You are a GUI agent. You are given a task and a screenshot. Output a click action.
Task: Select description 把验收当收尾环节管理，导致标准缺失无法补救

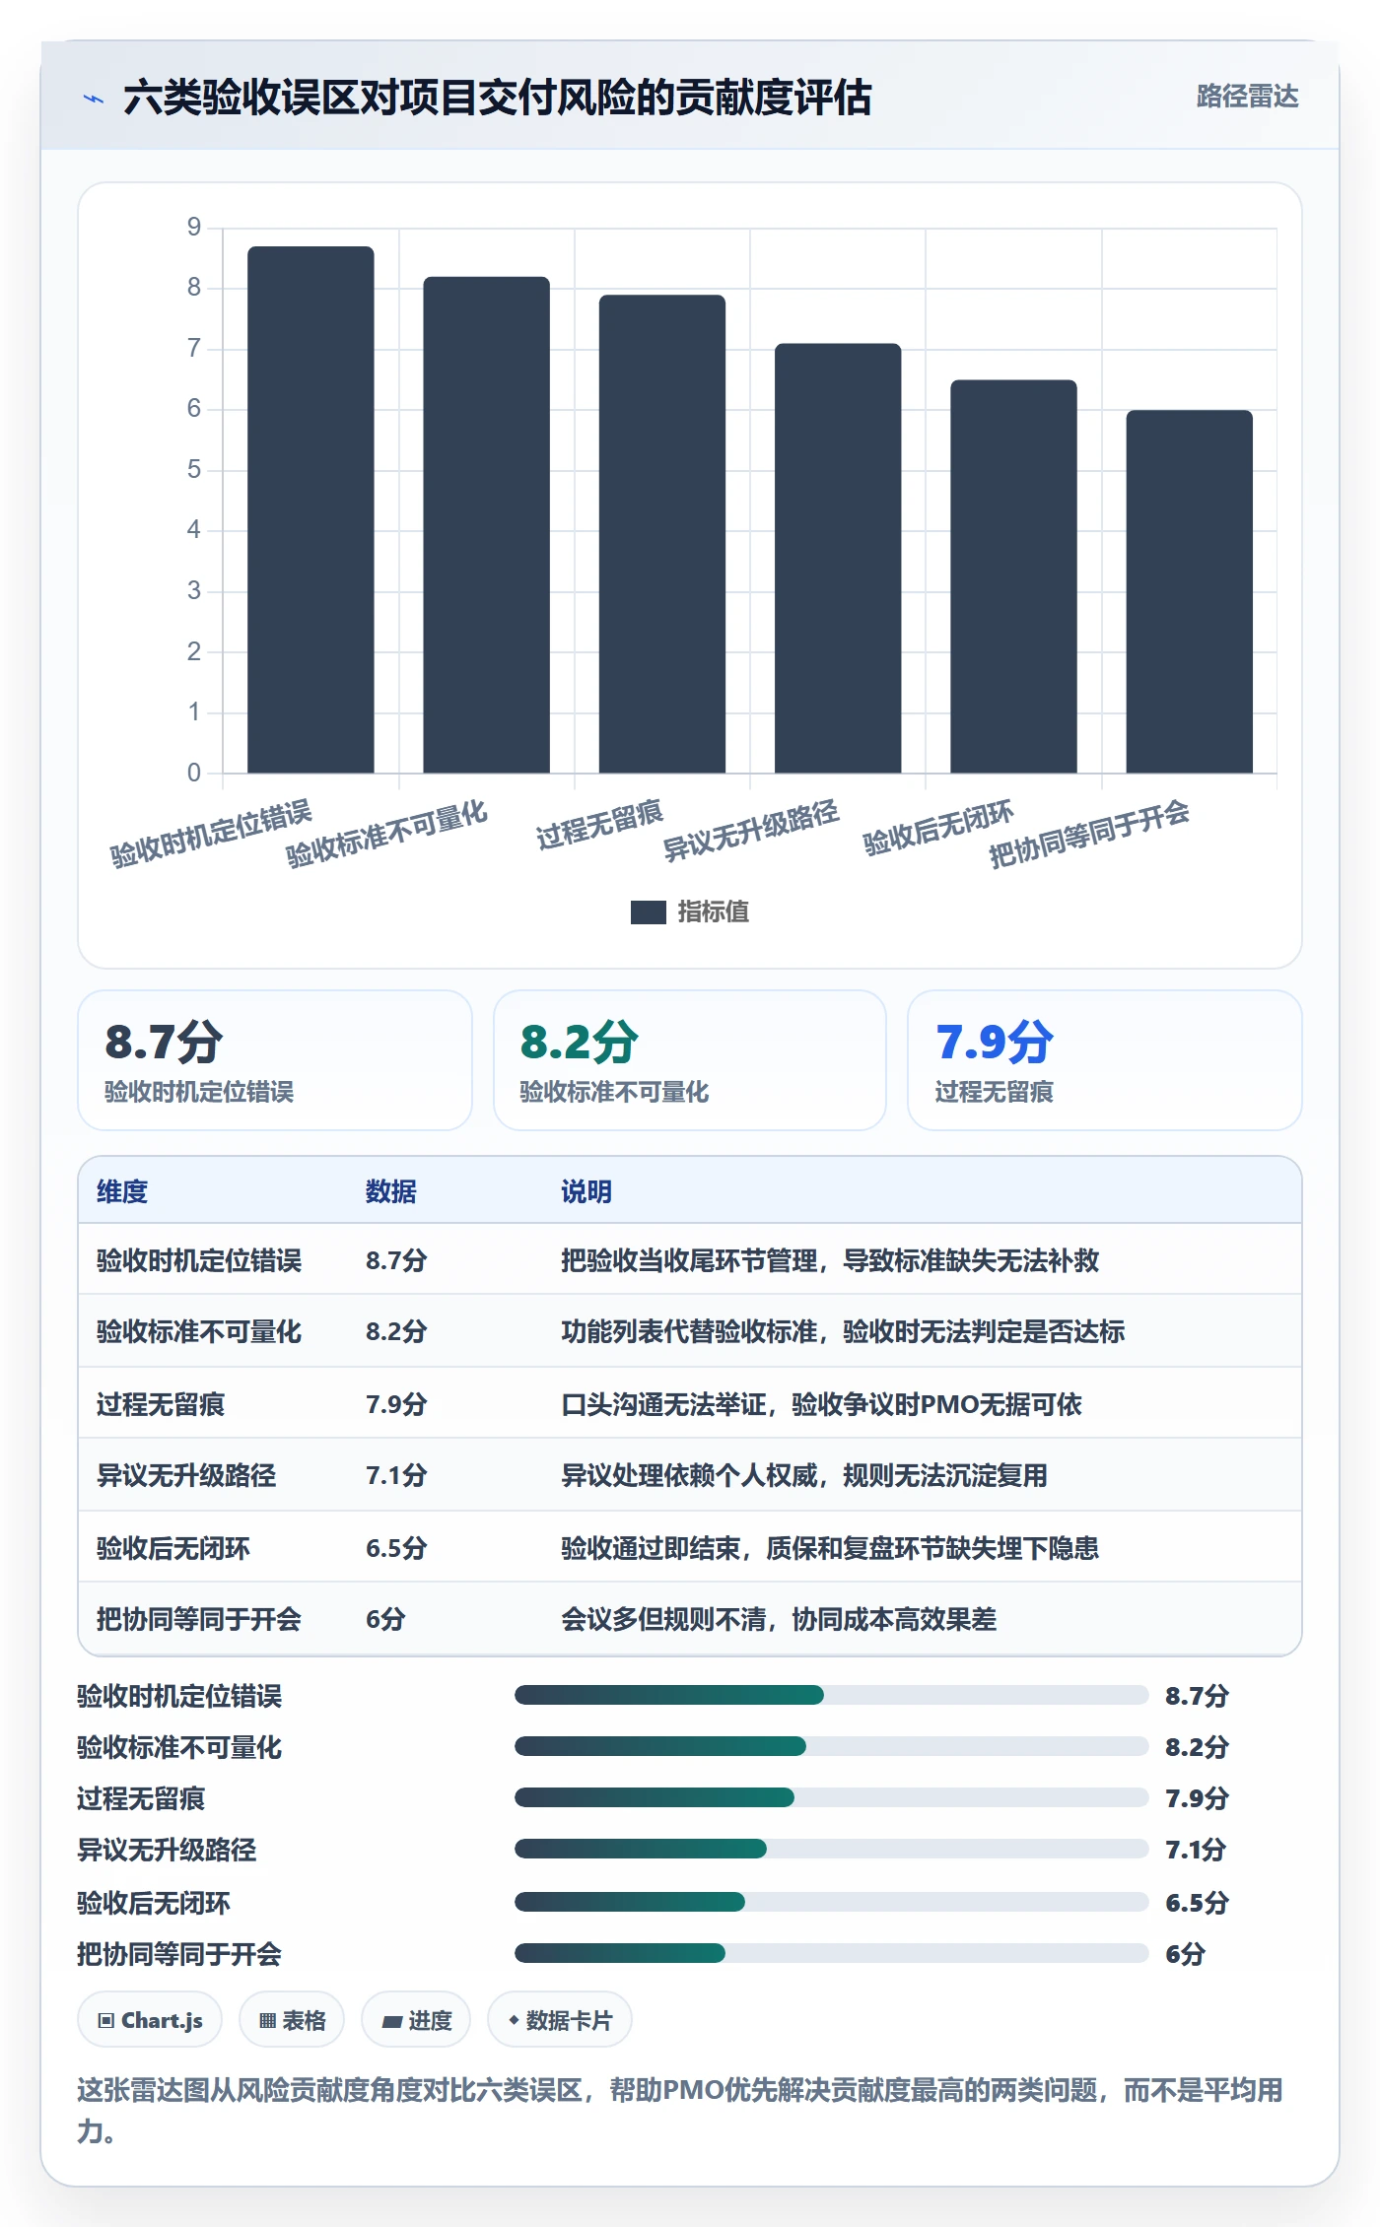pos(830,1260)
